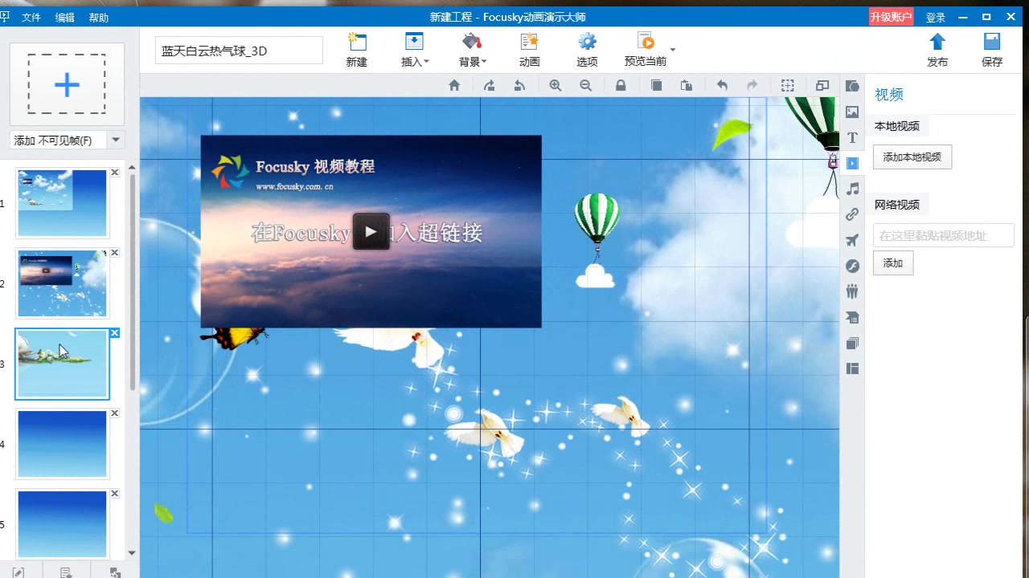Screen dimensions: 1029x578
Task: Delete frame 4 with its X
Action: tap(115, 413)
